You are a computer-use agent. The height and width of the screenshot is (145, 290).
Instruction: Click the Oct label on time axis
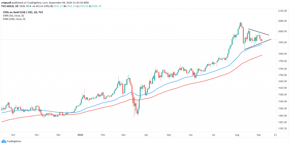click(x=13, y=135)
